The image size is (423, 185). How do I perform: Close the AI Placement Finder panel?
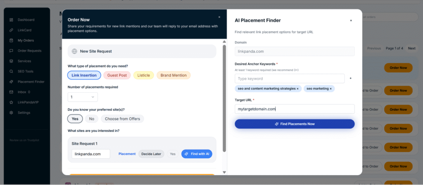click(351, 20)
